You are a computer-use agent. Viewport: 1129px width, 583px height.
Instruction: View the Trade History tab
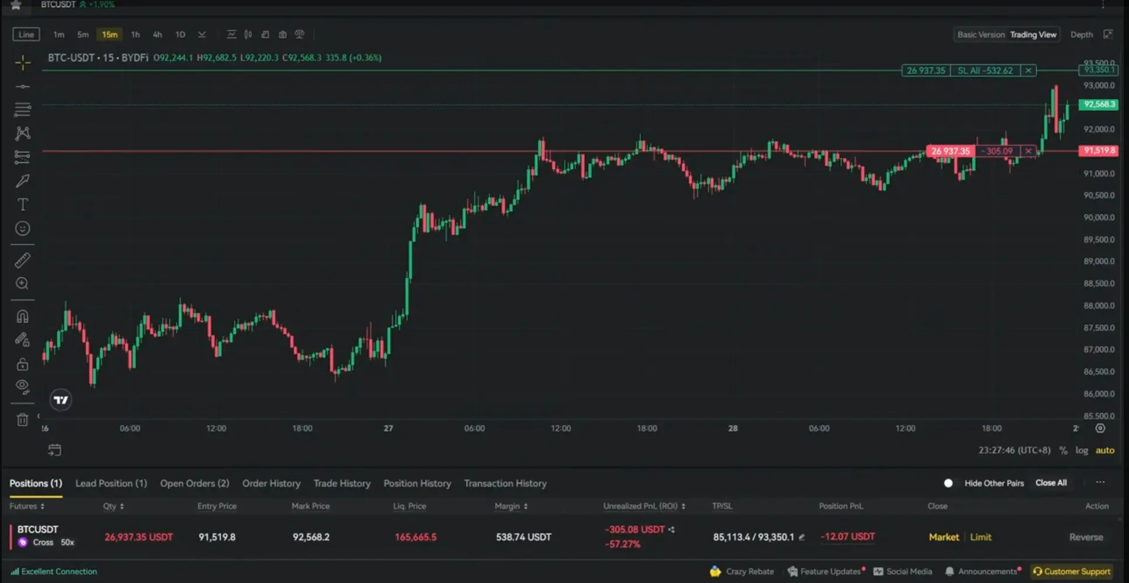(342, 483)
